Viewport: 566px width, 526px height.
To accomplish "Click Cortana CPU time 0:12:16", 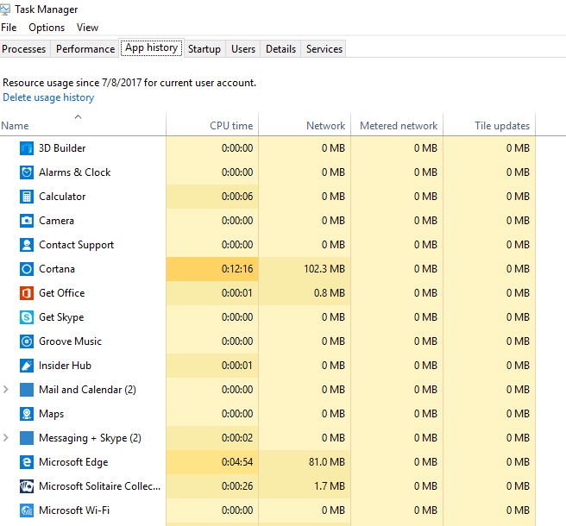I will [237, 269].
